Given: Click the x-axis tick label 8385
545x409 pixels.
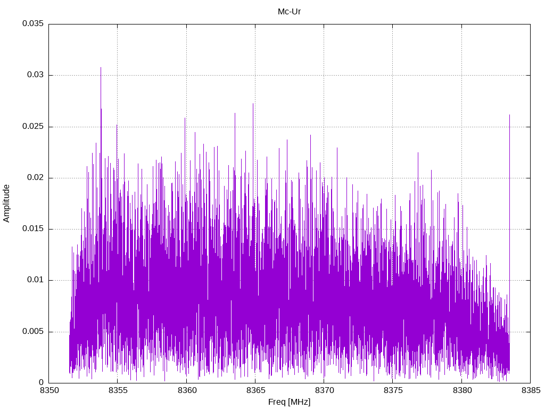Looking at the screenshot, I should tap(531, 390).
